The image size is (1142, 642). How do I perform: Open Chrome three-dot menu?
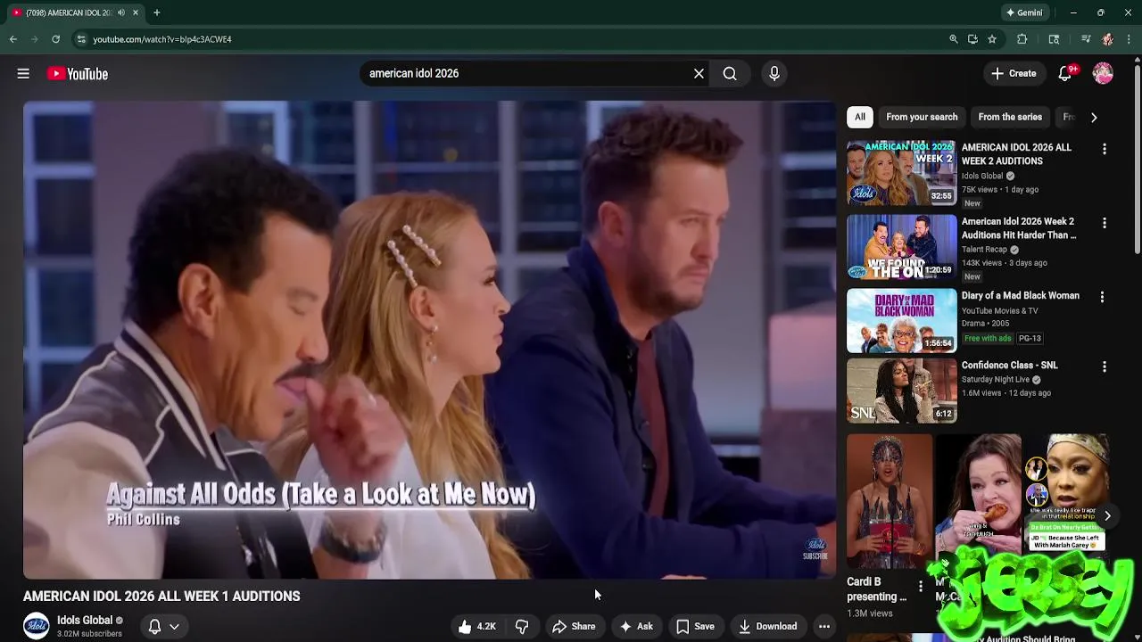[x=1130, y=39]
